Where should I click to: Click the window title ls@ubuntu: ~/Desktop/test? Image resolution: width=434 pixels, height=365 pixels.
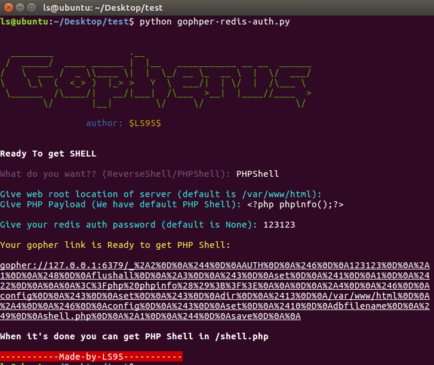tap(103, 8)
